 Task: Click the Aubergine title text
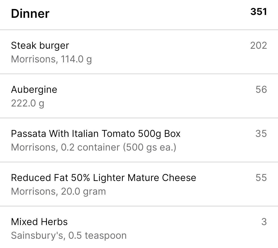point(34,90)
